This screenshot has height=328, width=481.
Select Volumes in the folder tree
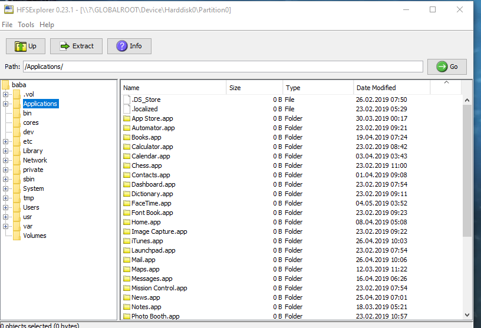[x=34, y=236]
